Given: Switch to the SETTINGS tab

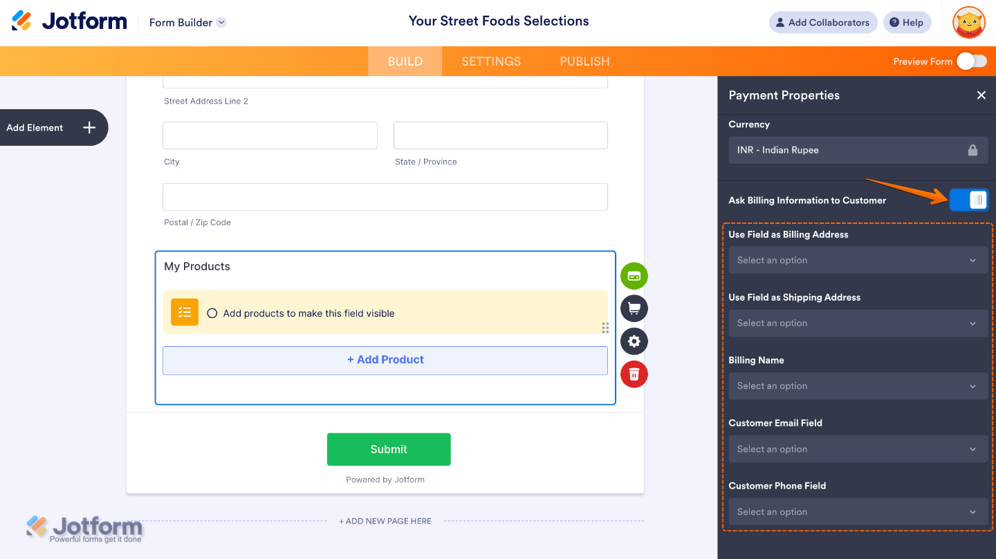Looking at the screenshot, I should click(x=490, y=61).
